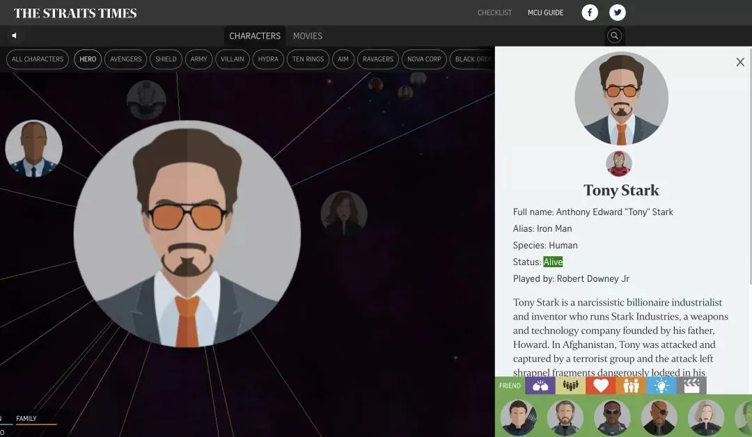
Task: Click the 'Full name: Anthony Edward' line
Action: [593, 212]
